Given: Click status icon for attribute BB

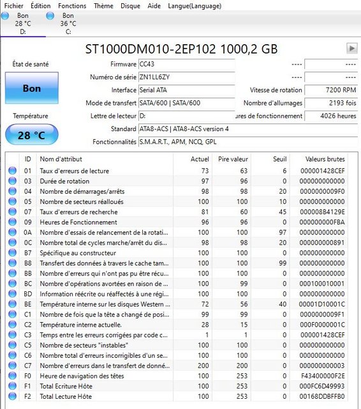Looking at the screenshot, I should [x=12, y=273].
